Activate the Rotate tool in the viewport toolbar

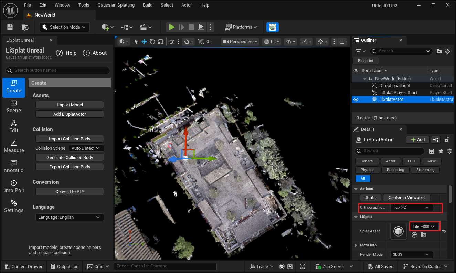coord(152,42)
